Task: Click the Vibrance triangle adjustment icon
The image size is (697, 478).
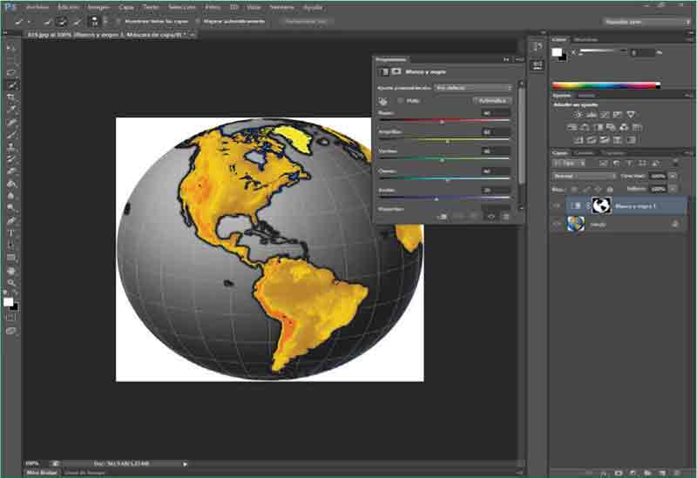Action: point(630,115)
